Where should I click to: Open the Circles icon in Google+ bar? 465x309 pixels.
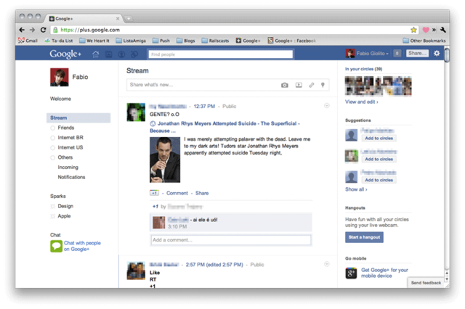pos(134,54)
